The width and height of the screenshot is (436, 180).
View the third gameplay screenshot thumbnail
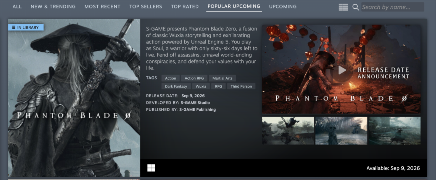click(394, 131)
